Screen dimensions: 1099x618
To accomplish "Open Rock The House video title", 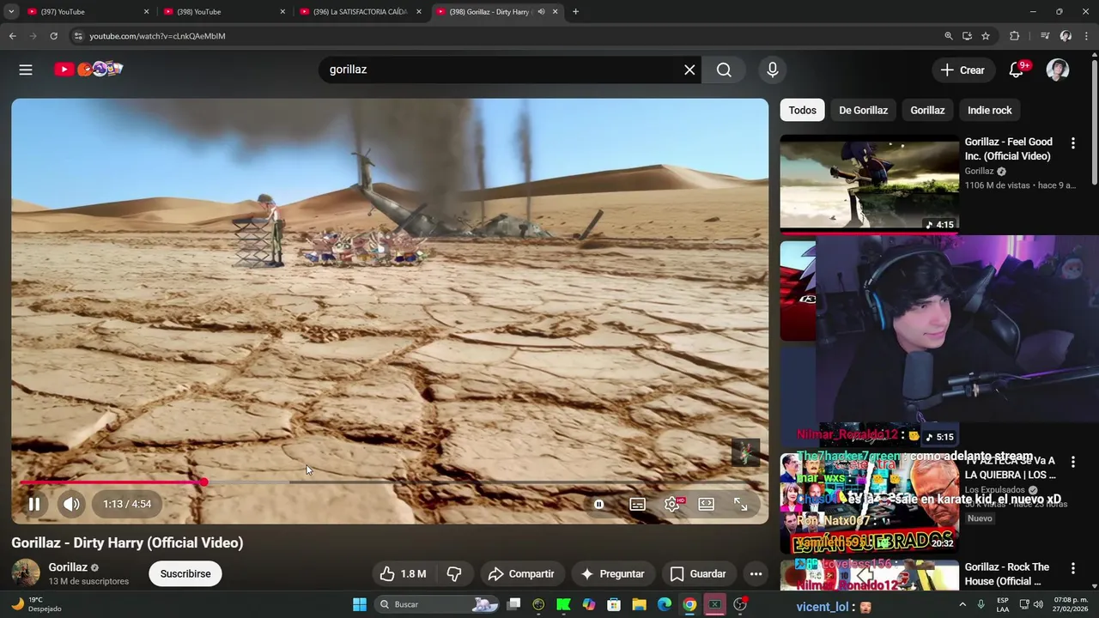I will pos(1007,574).
